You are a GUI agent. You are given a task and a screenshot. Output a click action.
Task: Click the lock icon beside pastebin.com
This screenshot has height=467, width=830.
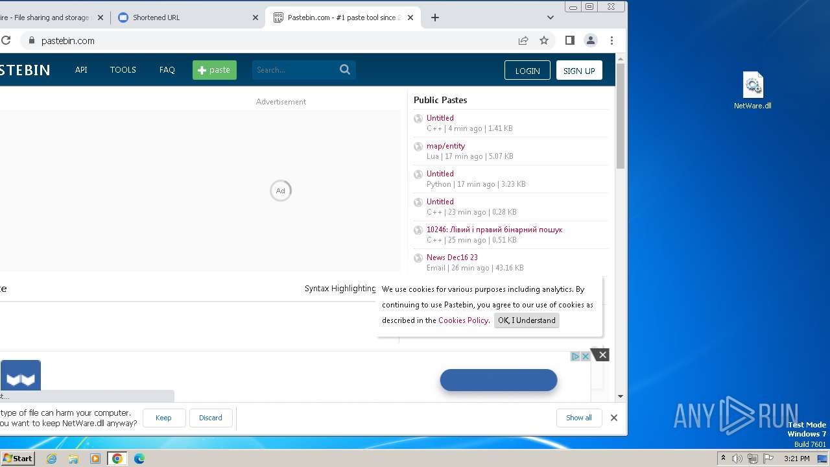pyautogui.click(x=30, y=40)
